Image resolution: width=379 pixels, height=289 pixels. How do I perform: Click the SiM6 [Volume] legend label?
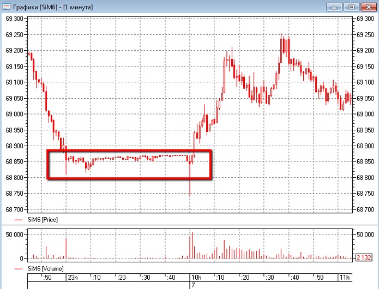click(45, 268)
